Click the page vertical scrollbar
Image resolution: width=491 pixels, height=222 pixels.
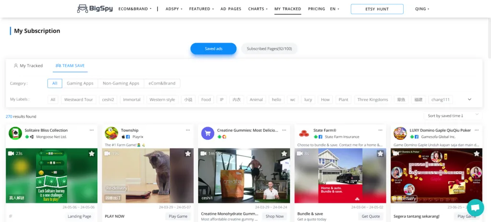point(489,37)
